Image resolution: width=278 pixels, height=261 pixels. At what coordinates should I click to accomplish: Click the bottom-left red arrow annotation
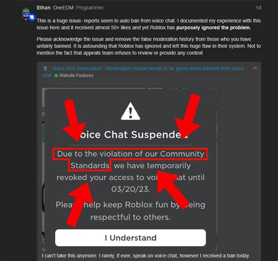[x=80, y=204]
